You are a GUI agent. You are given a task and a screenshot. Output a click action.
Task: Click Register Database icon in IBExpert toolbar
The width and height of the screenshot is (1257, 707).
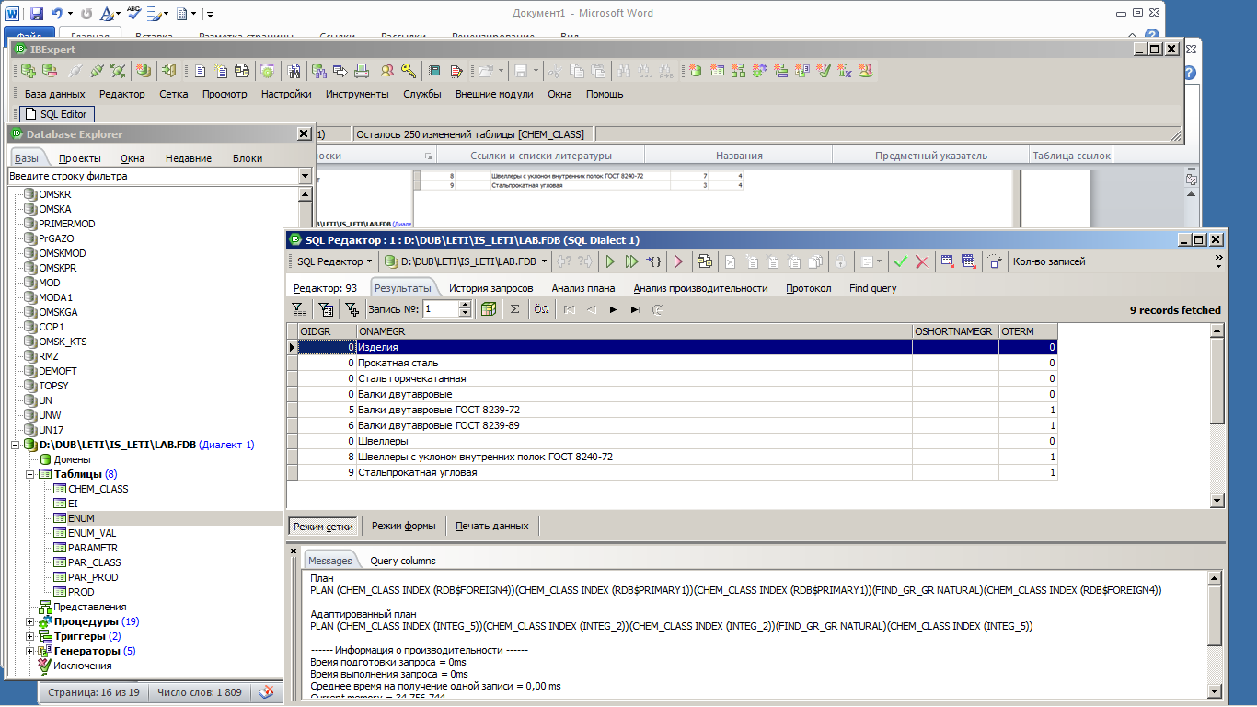tap(29, 70)
